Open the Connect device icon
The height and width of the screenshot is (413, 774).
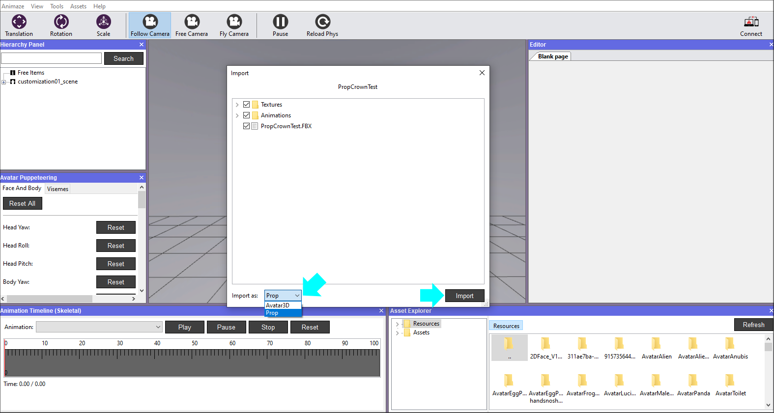751,26
